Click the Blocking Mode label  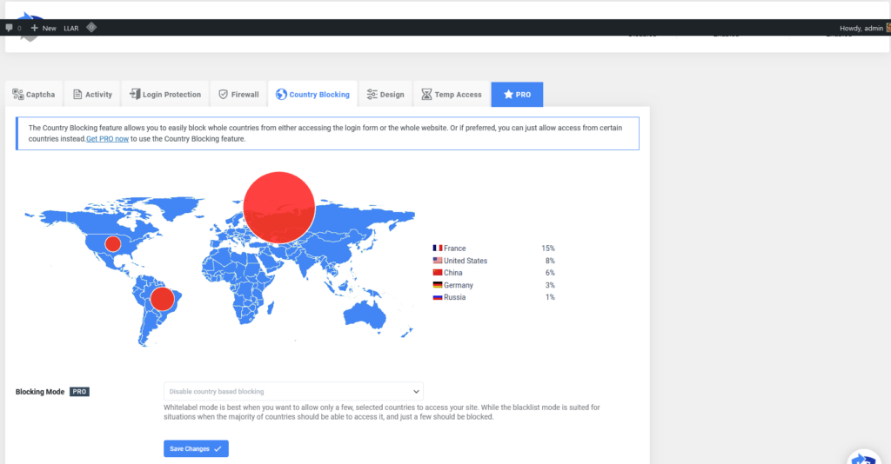pos(40,391)
